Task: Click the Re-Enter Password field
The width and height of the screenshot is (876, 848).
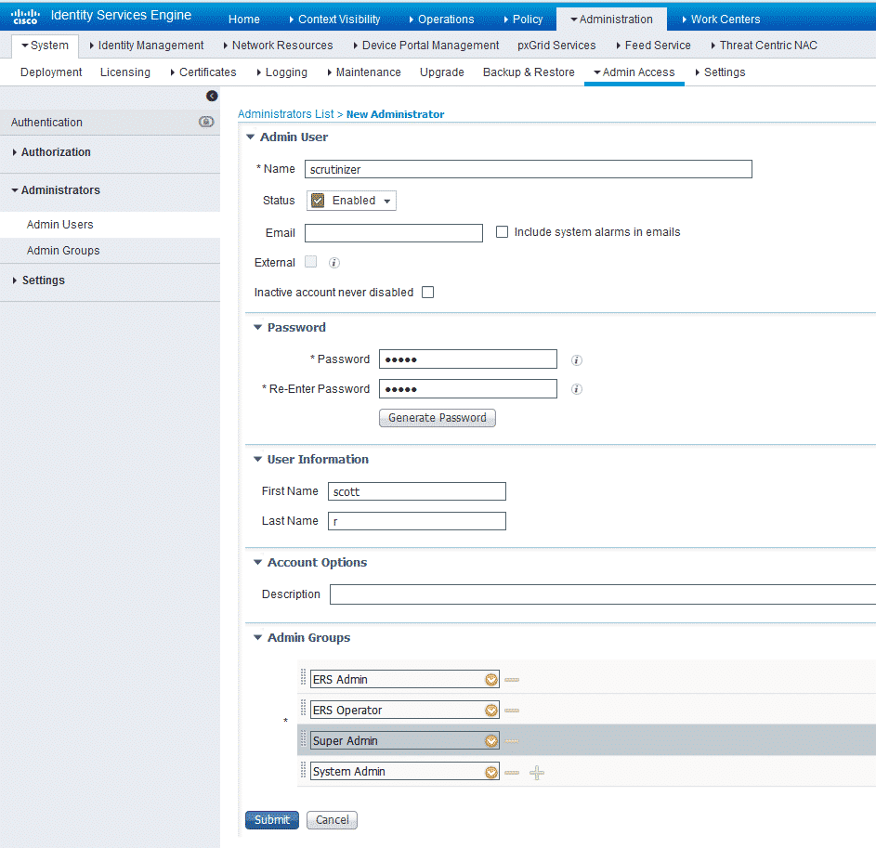Action: (468, 389)
